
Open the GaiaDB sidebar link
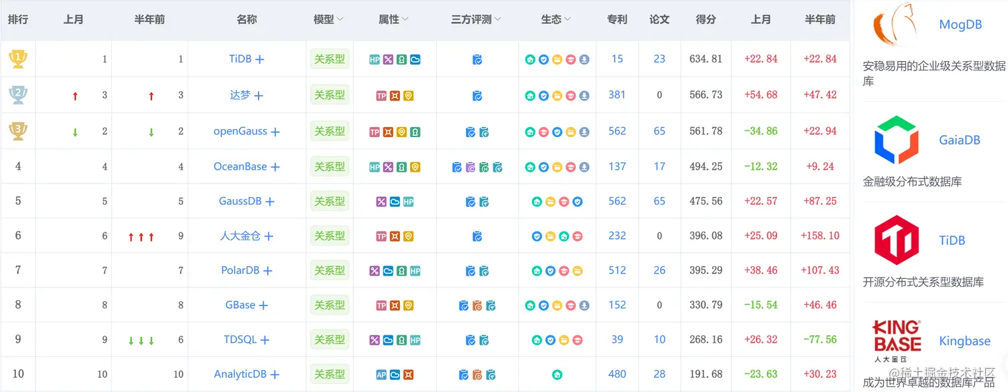[x=959, y=140]
